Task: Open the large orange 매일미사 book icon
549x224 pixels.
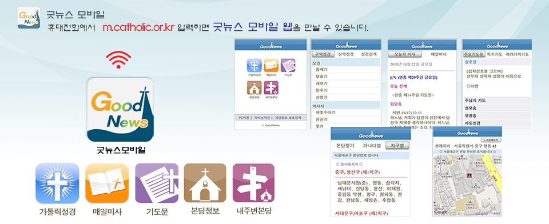Action: point(107,183)
